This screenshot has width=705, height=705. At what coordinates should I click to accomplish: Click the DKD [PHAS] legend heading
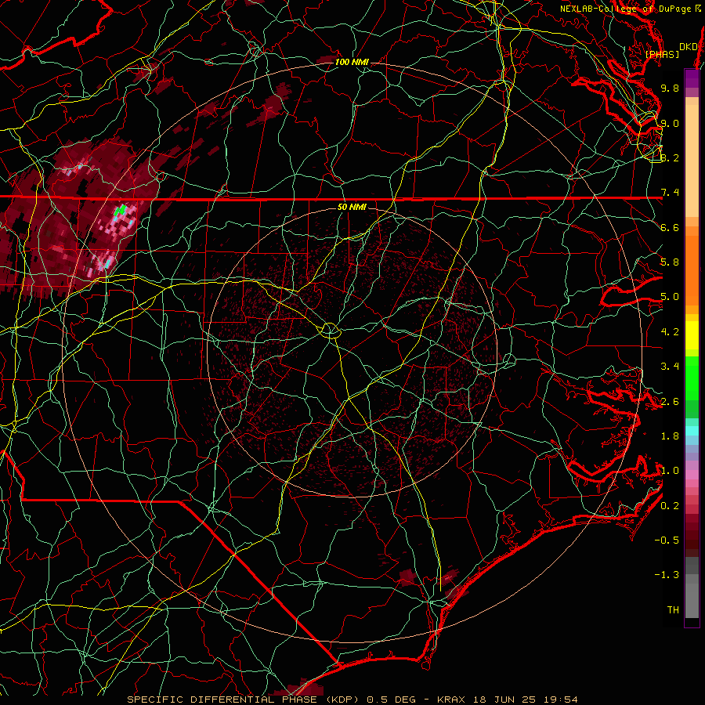coord(670,50)
